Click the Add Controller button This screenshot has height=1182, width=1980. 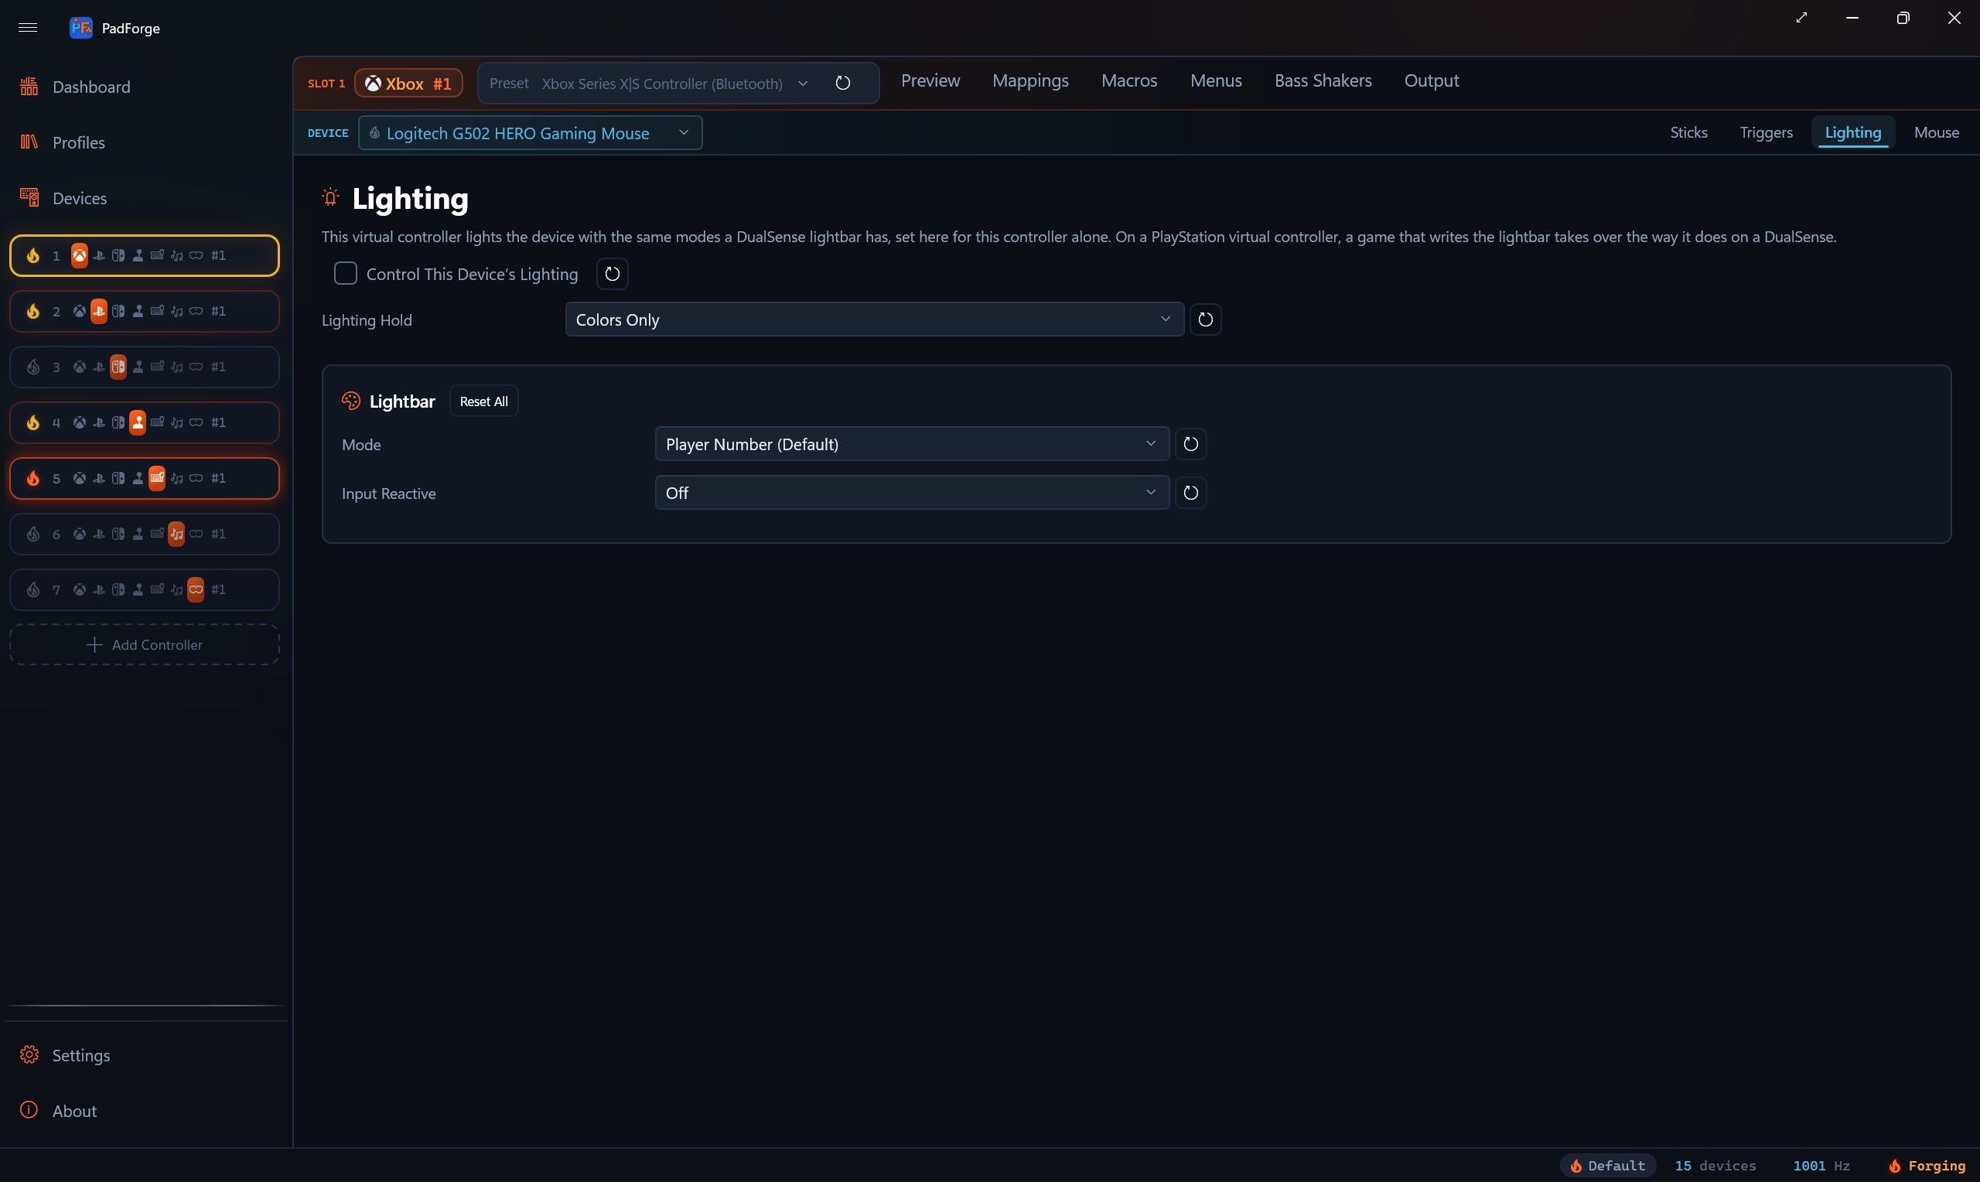[144, 645]
